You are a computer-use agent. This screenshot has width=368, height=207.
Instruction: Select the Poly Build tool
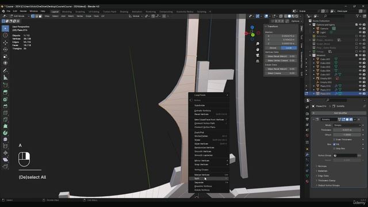point(5,126)
